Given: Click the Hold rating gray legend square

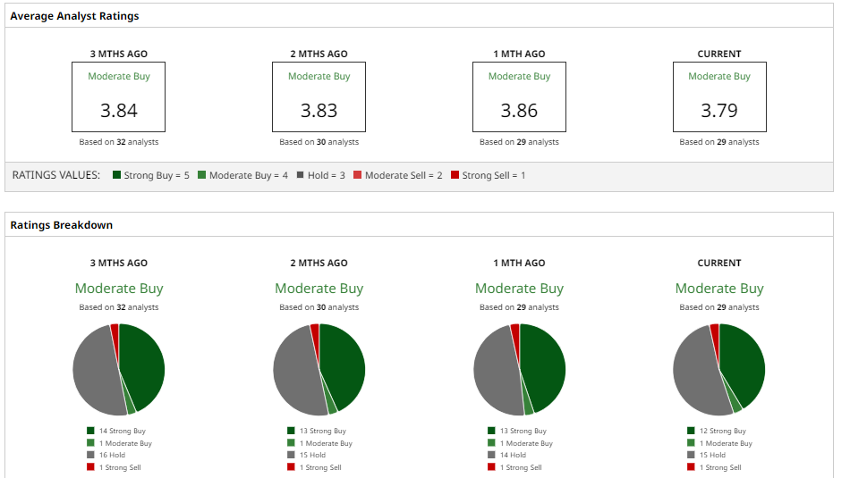Looking at the screenshot, I should [x=301, y=175].
